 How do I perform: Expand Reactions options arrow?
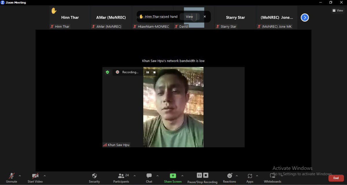(x=237, y=176)
